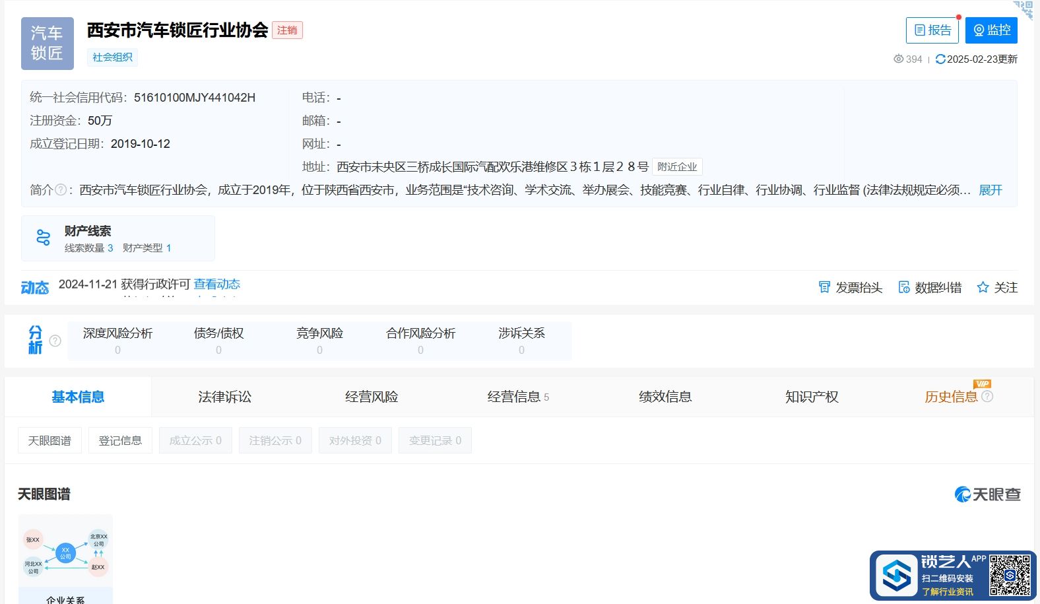Click the 数据纠错 correction icon

point(904,287)
